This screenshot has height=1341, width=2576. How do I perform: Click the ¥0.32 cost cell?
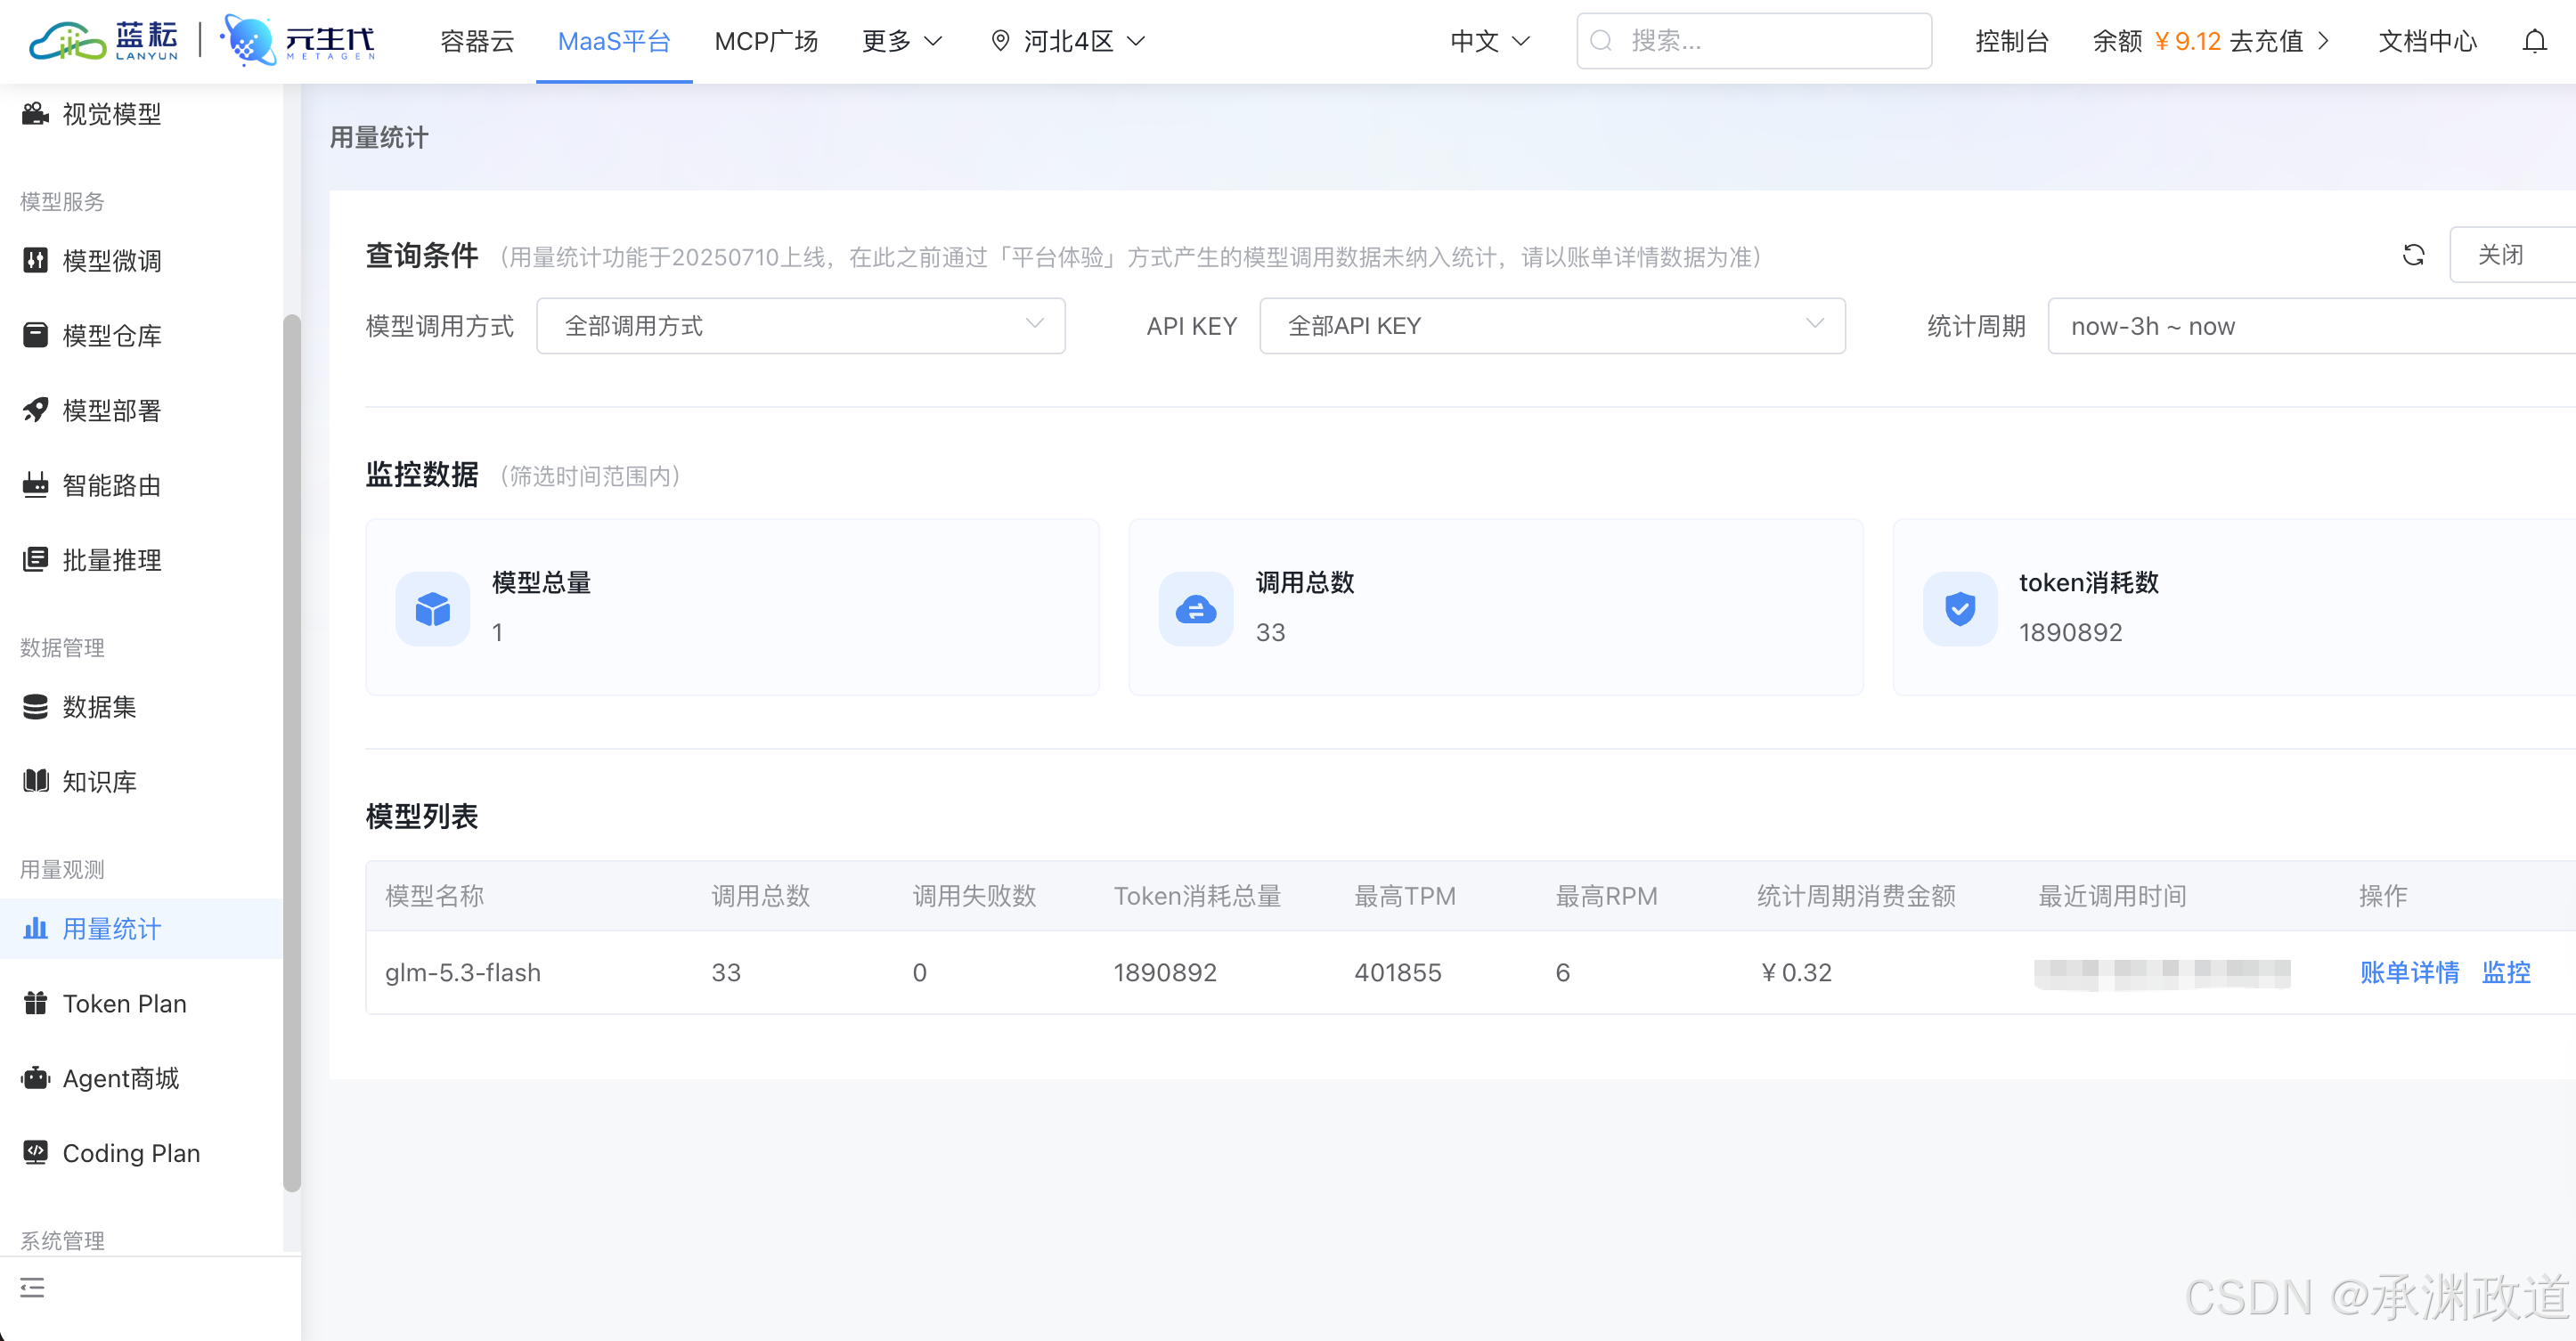(x=1796, y=972)
